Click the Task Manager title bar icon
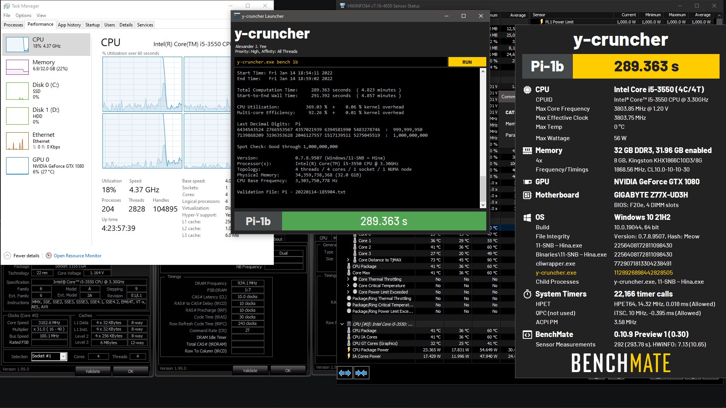Image resolution: width=726 pixels, height=408 pixels. pyautogui.click(x=6, y=6)
